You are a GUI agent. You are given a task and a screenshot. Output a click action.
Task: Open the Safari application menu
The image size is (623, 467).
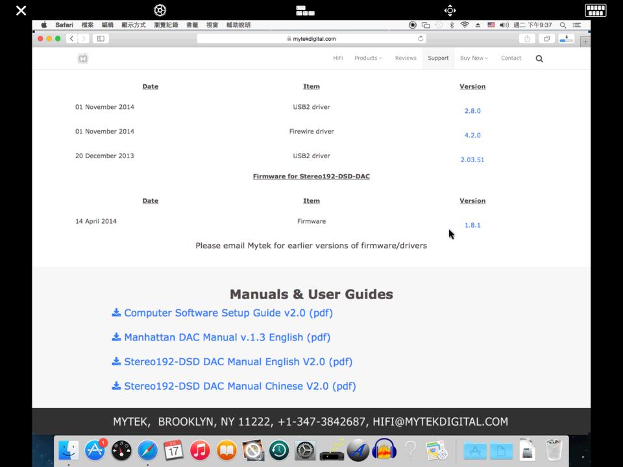(x=64, y=25)
